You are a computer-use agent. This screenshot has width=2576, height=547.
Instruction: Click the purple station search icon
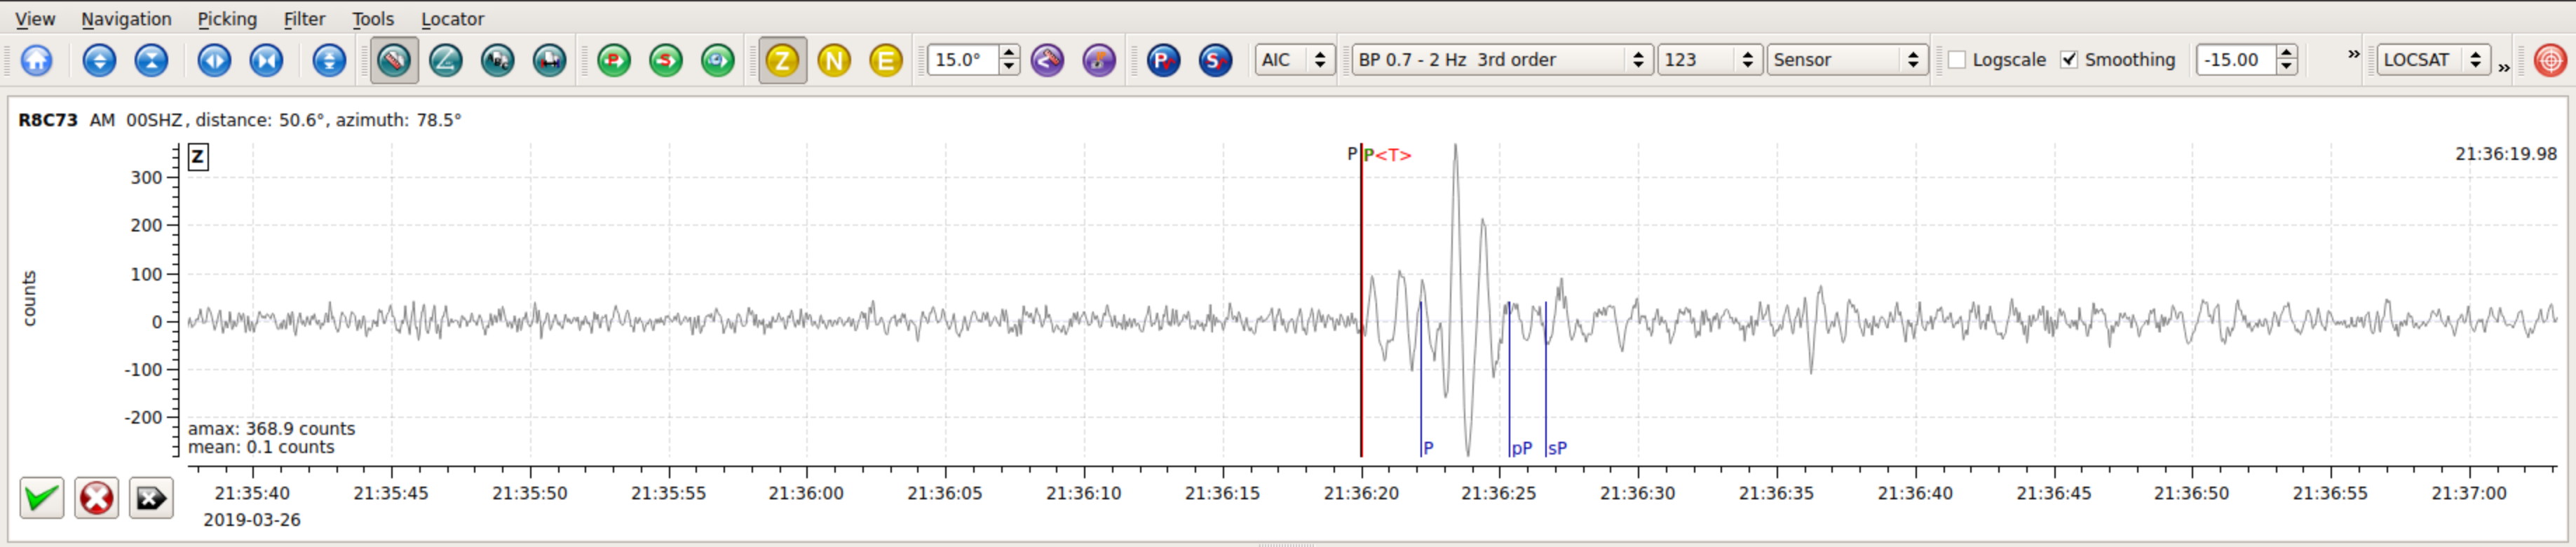[x=1099, y=60]
